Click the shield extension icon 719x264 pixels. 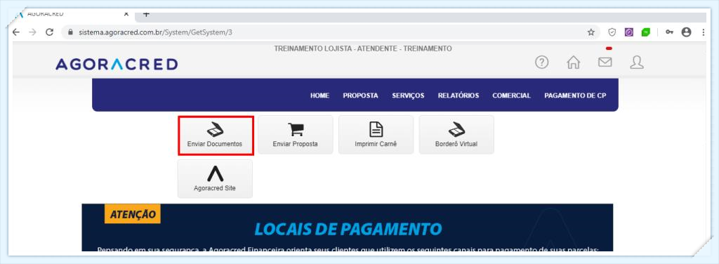(612, 32)
